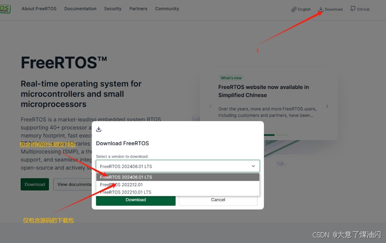Go to previous What's new slide
The width and height of the screenshot is (386, 243).
pyautogui.click(x=210, y=106)
